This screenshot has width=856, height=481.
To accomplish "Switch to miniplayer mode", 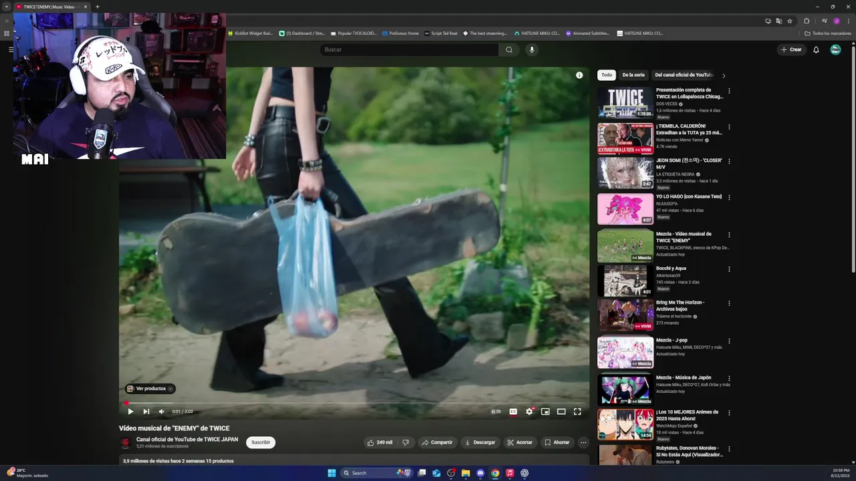I will 545,412.
